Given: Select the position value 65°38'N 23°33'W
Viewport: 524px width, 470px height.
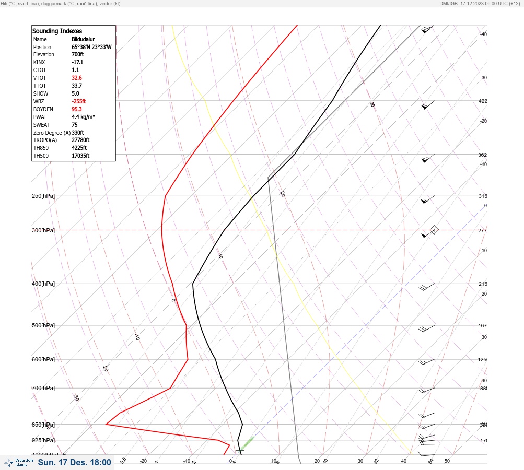Looking at the screenshot, I should (91, 47).
